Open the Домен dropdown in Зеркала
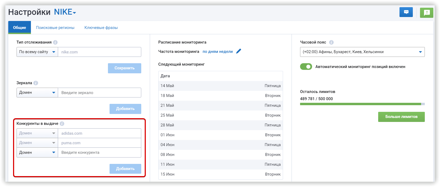440x187 pixels. [x=37, y=93]
